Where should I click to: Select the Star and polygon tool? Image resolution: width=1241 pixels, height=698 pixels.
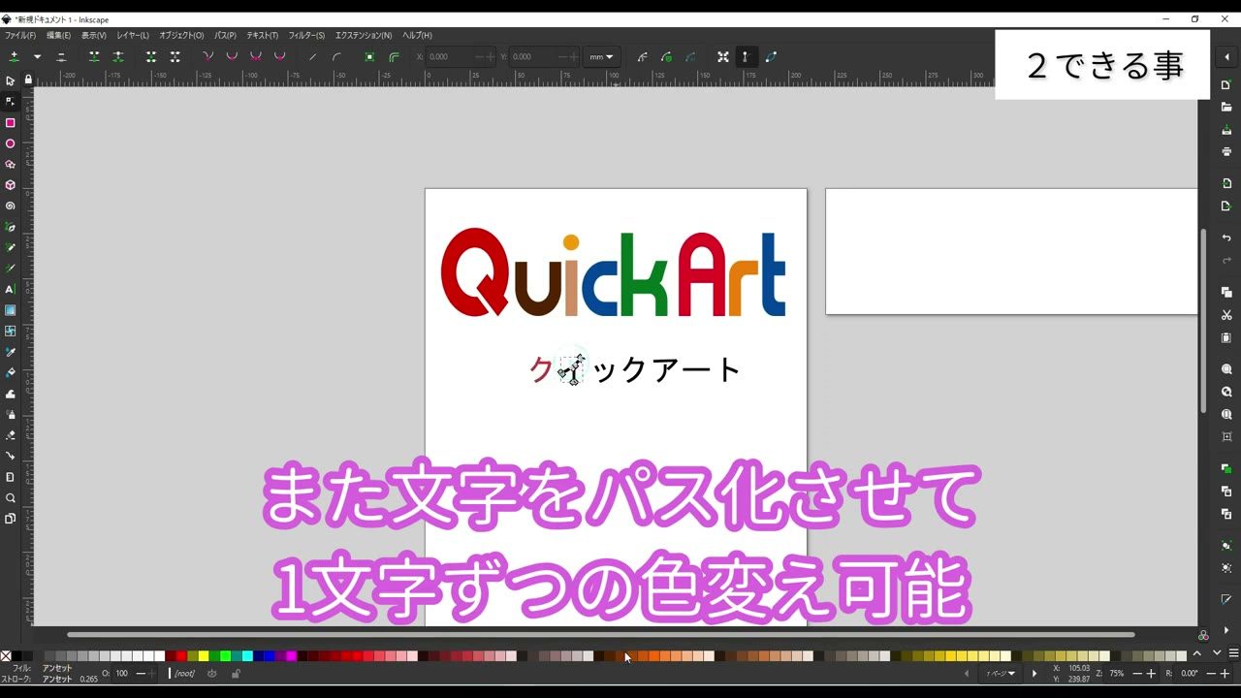(11, 164)
